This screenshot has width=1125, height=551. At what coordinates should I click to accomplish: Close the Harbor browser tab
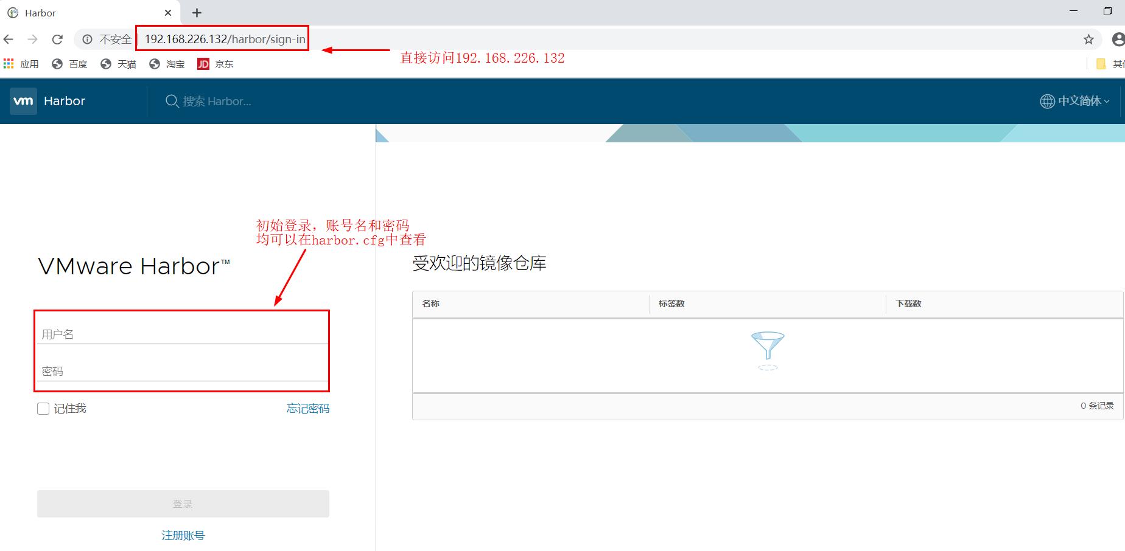click(168, 13)
